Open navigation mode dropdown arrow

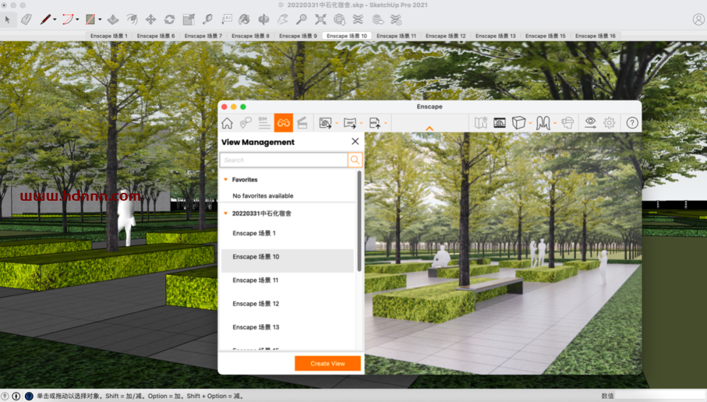point(554,124)
